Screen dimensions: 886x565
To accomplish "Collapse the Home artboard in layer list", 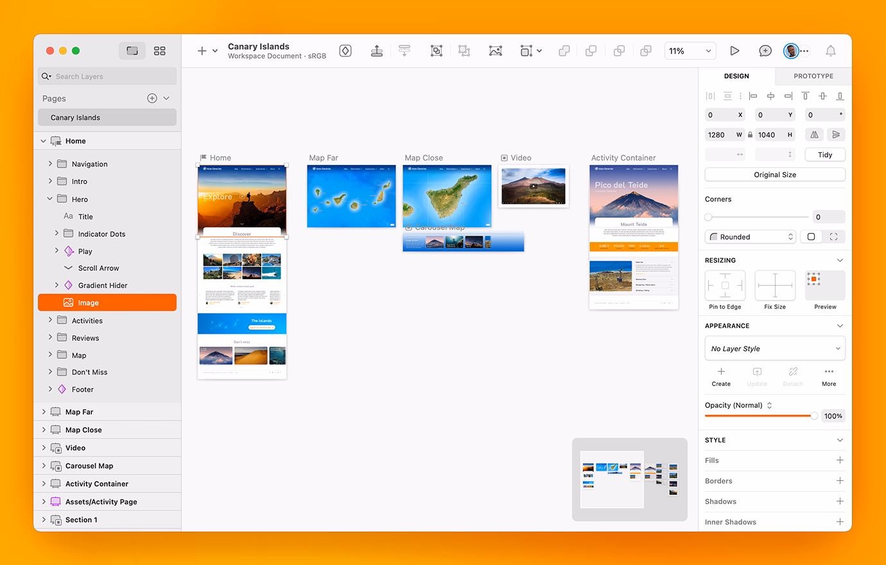I will 44,141.
